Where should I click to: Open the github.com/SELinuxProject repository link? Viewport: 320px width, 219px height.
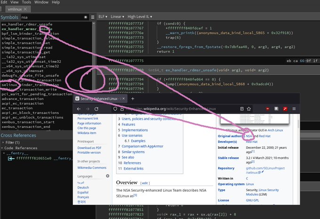[x=265, y=170]
